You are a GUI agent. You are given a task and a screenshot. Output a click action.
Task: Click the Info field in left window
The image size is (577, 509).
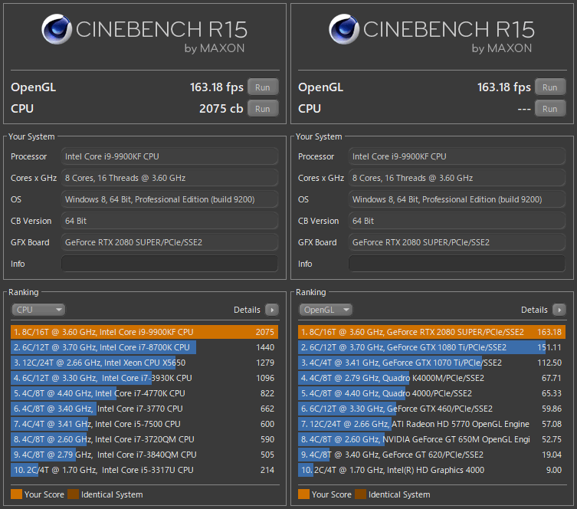click(x=169, y=264)
